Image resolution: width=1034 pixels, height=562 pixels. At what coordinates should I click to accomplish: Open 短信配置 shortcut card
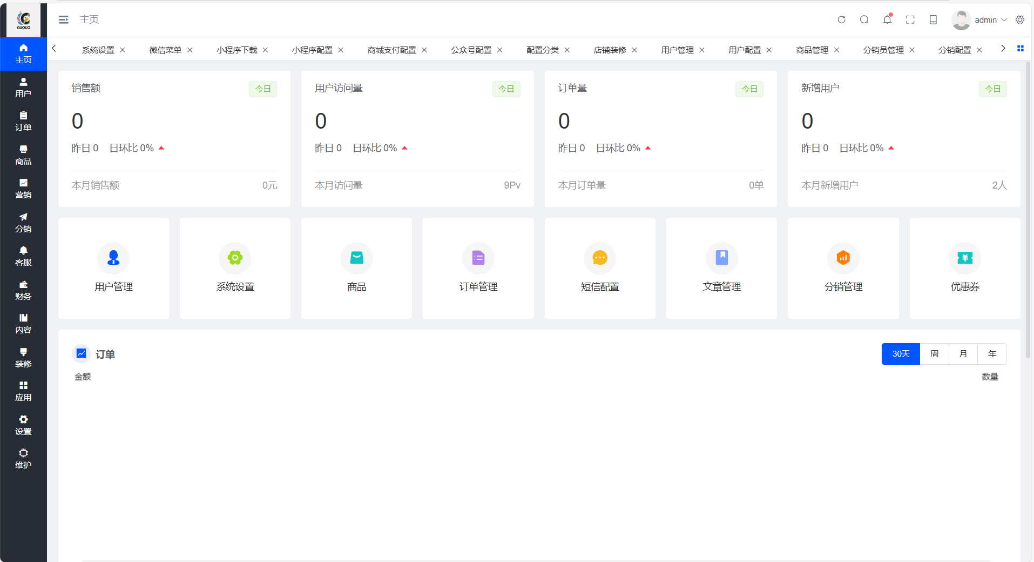pos(599,268)
